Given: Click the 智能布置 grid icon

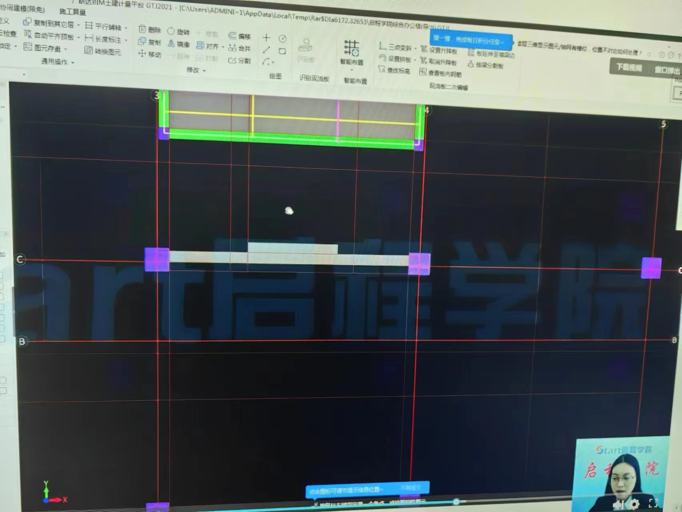Looking at the screenshot, I should [x=352, y=48].
